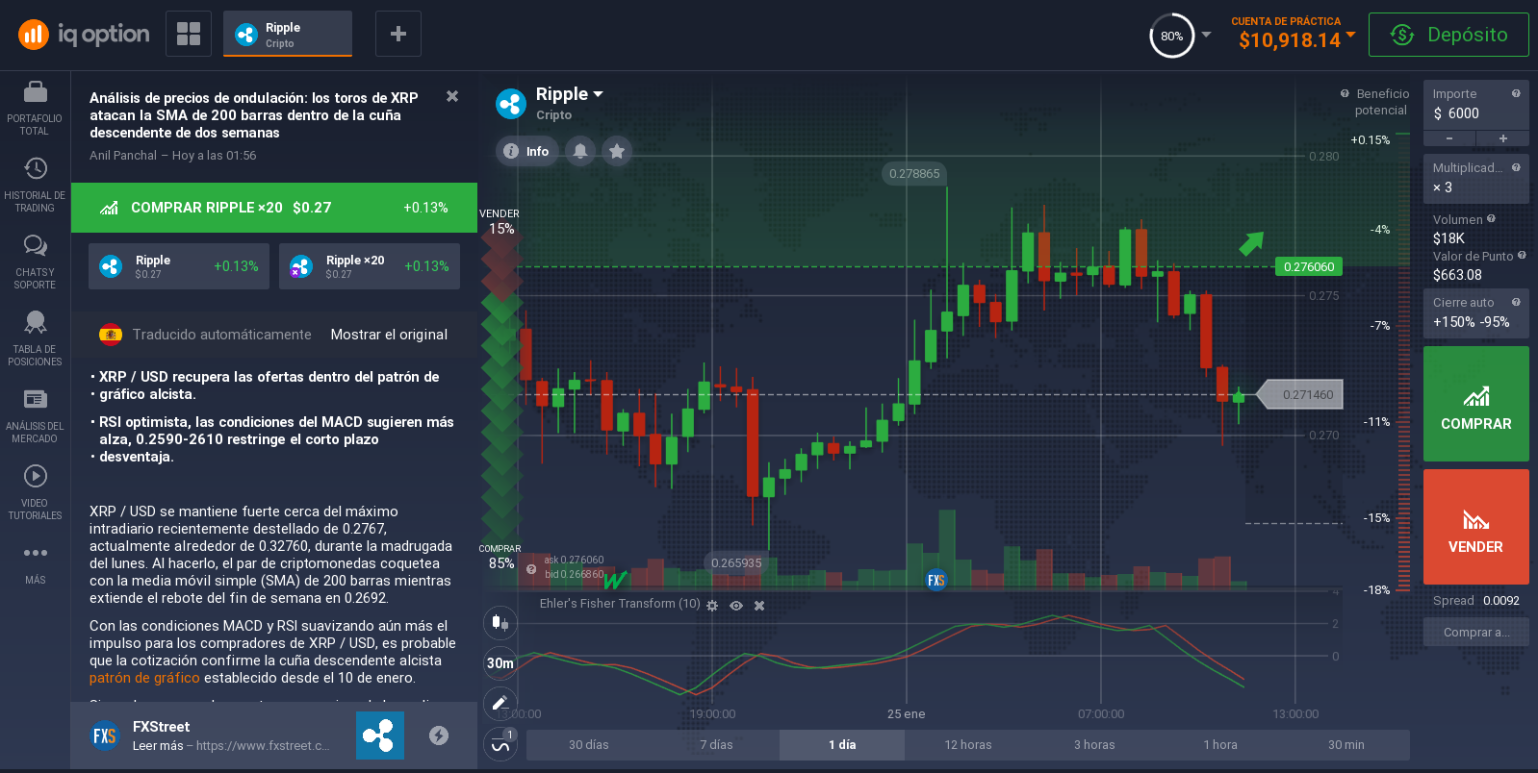The height and width of the screenshot is (773, 1538).
Task: Select the 12 horas time range
Action: [x=968, y=744]
